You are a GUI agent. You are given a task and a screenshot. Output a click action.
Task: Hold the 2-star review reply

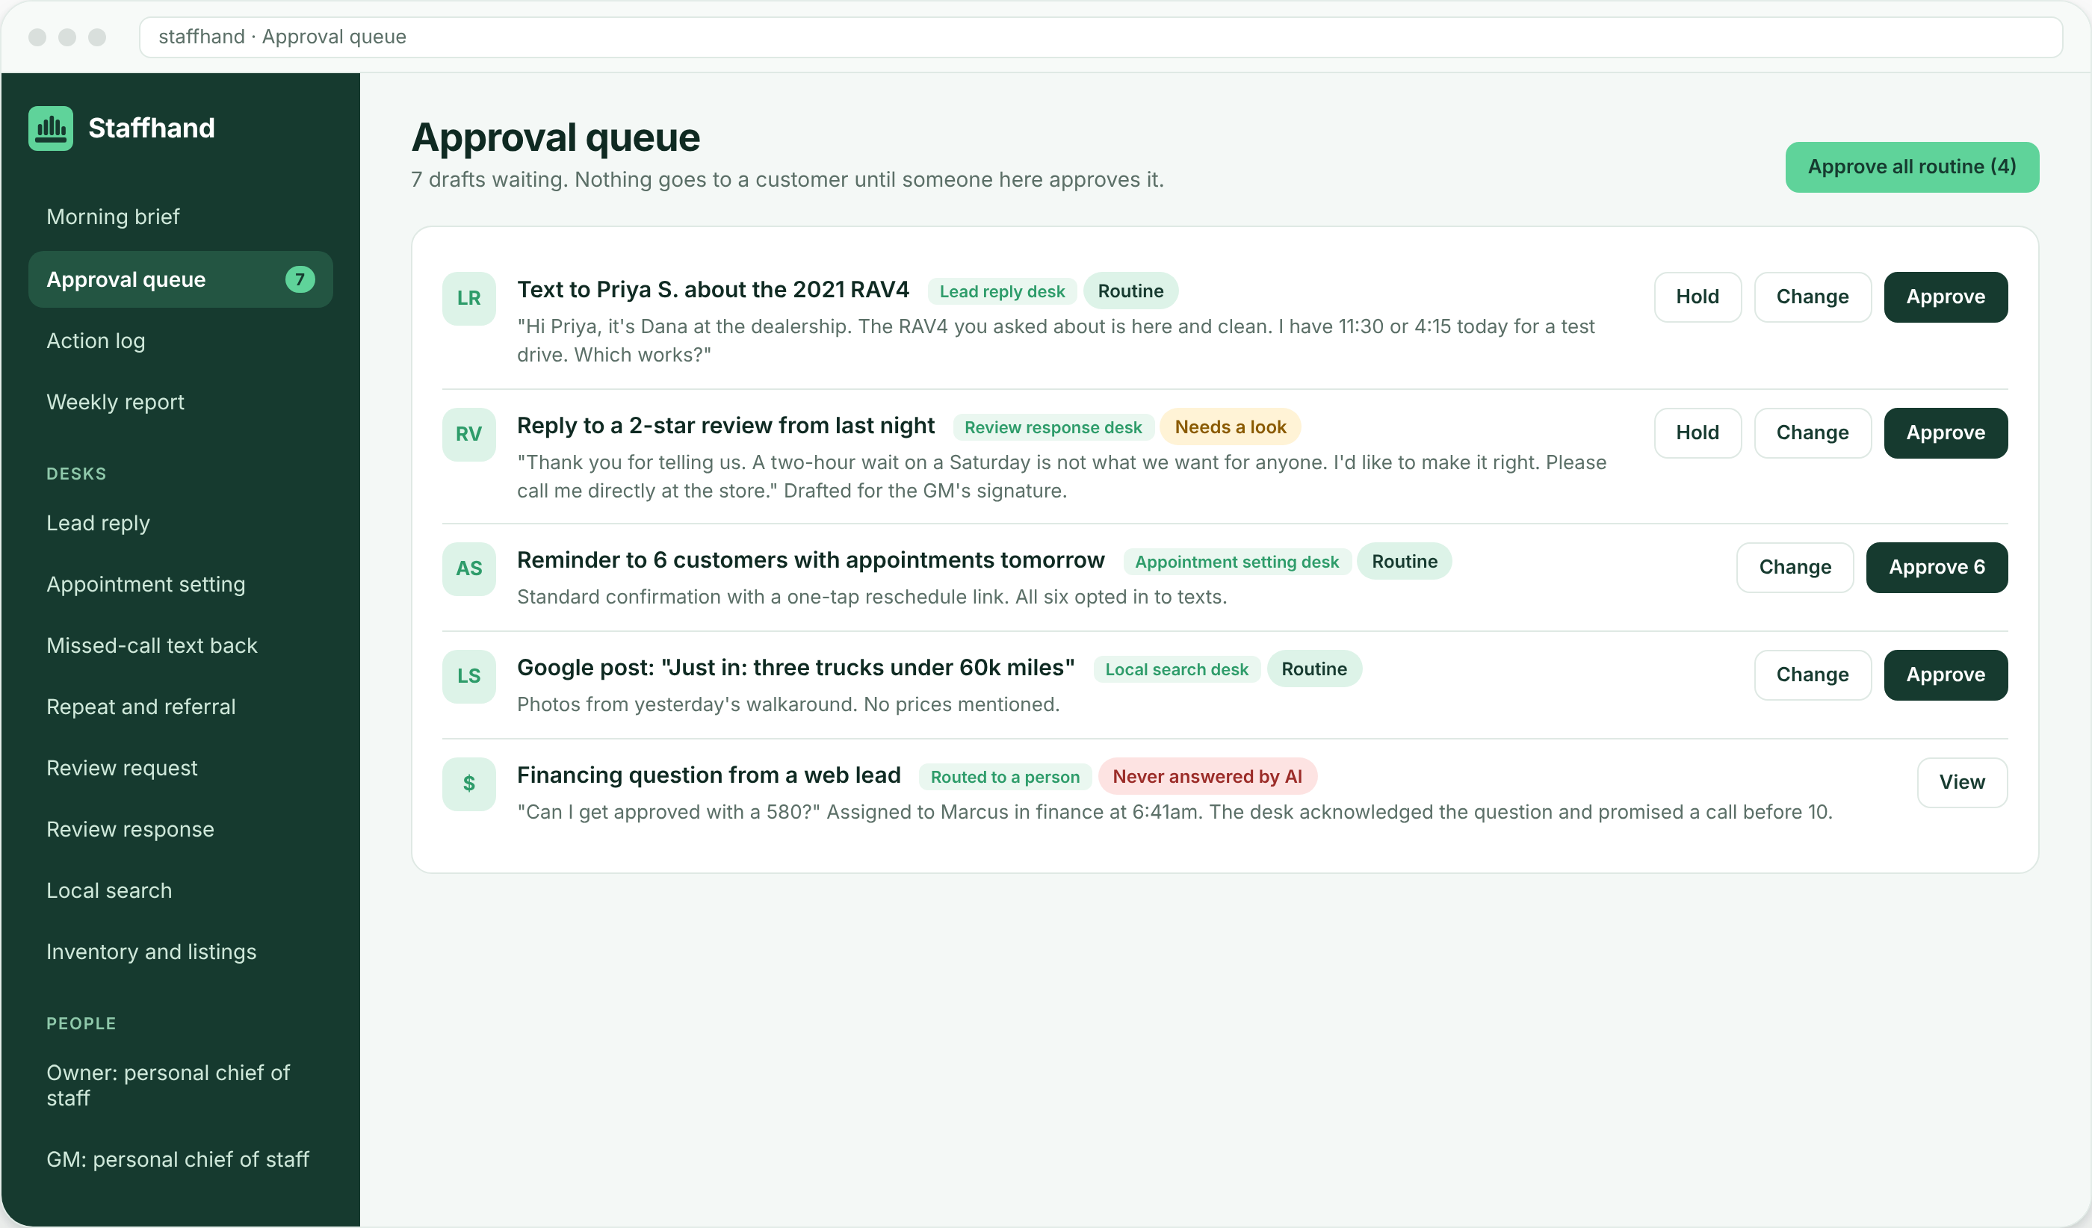pos(1697,433)
